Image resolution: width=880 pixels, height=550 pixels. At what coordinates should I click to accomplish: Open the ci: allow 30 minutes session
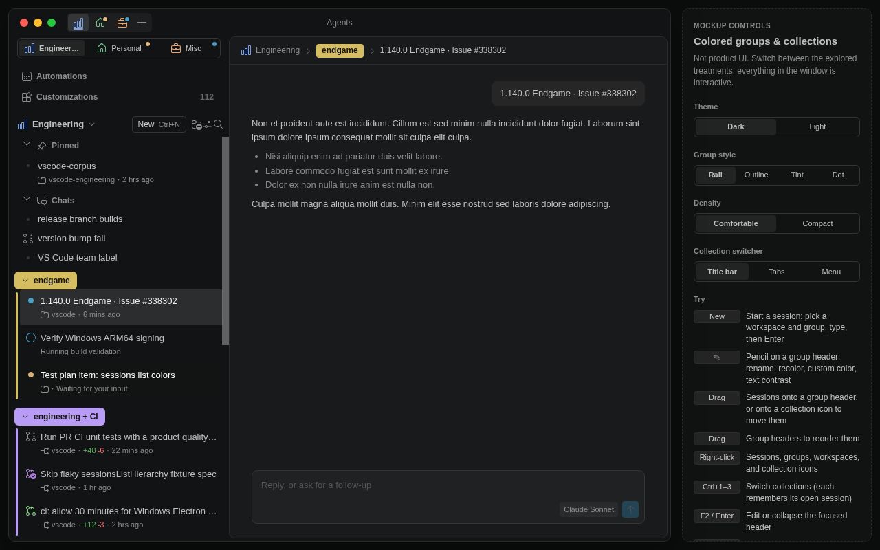(121, 518)
